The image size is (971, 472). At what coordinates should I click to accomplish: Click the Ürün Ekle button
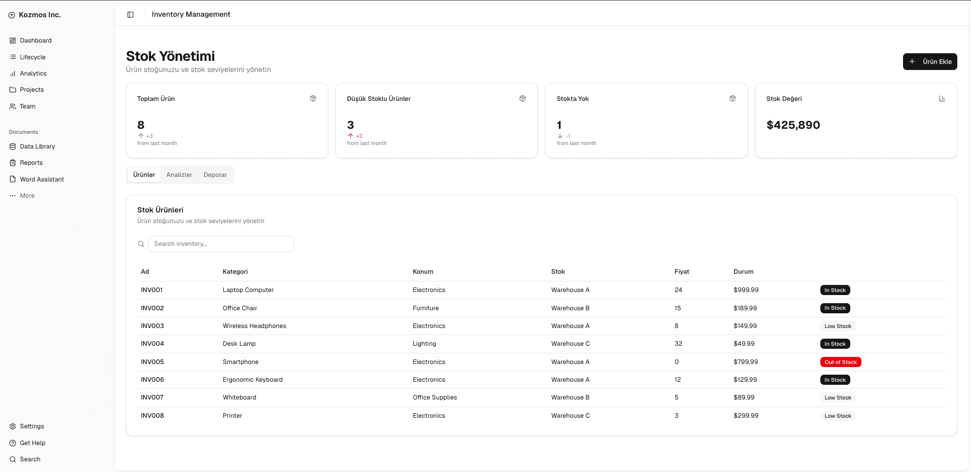[x=930, y=61]
